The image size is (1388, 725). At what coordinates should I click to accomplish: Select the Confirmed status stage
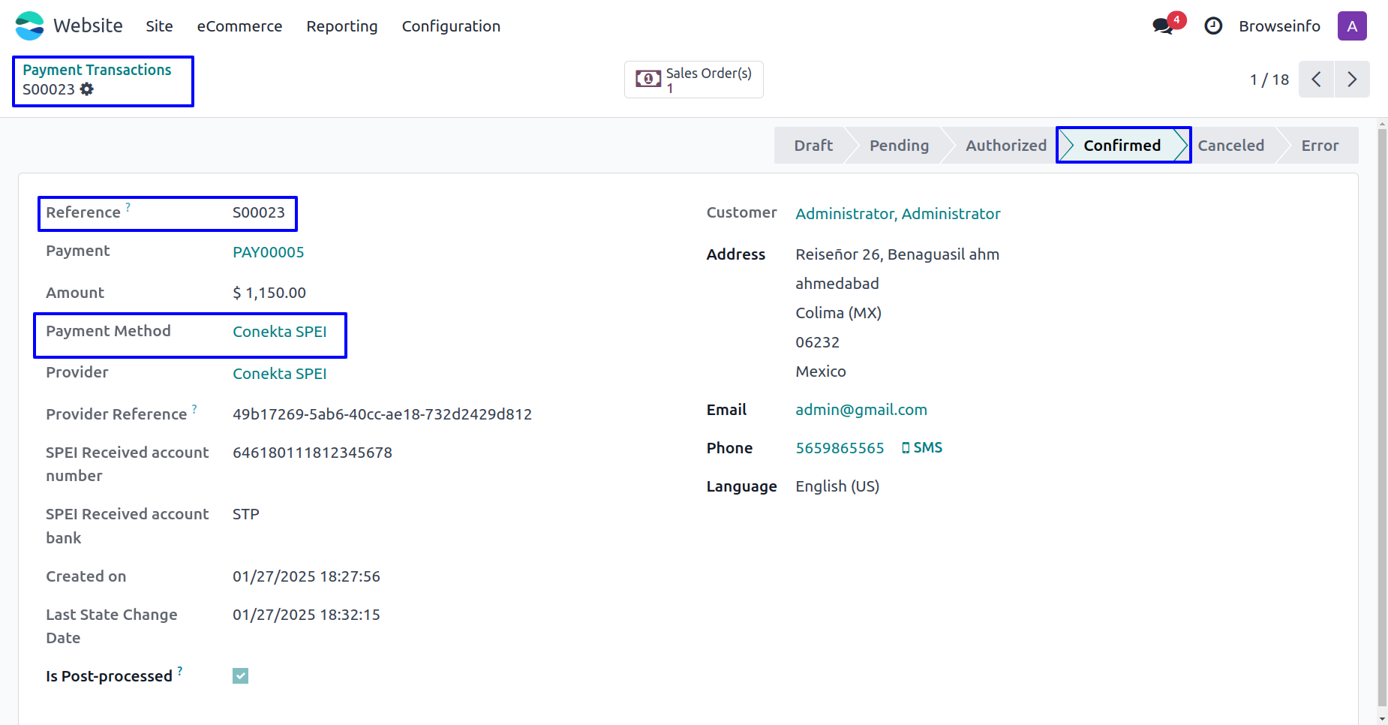click(1122, 146)
